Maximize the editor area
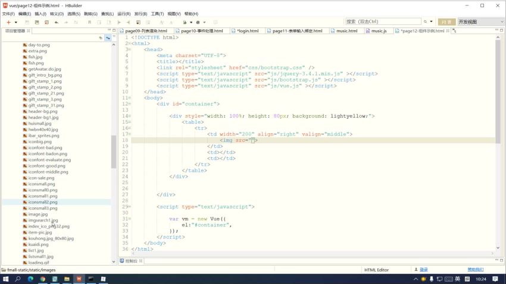The image size is (506, 284). point(501,30)
